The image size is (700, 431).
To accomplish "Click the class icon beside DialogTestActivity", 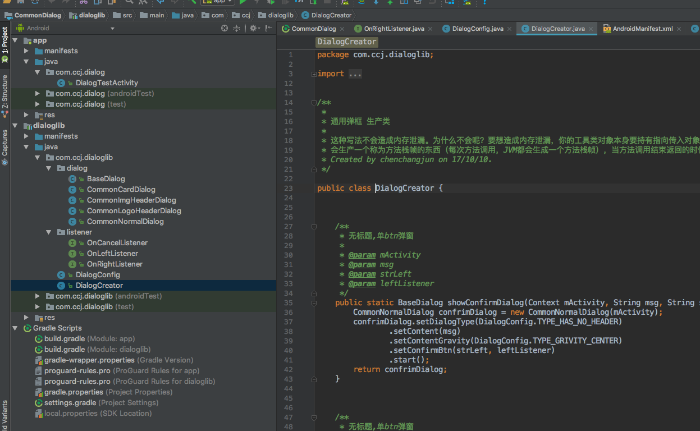I will 61,83.
